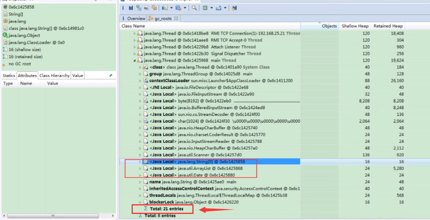Image resolution: width=430 pixels, height=220 pixels.
Task: Click the Run Expert System Test reports icon
Action: tap(165, 8)
